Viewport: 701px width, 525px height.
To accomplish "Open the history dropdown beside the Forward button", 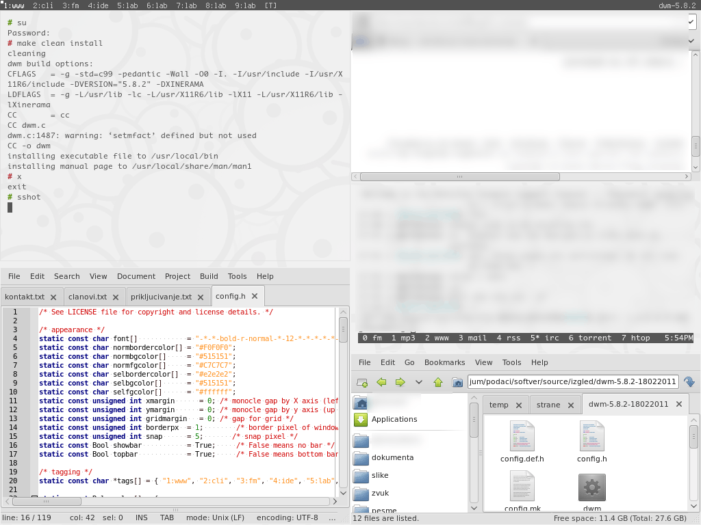I will [x=419, y=382].
